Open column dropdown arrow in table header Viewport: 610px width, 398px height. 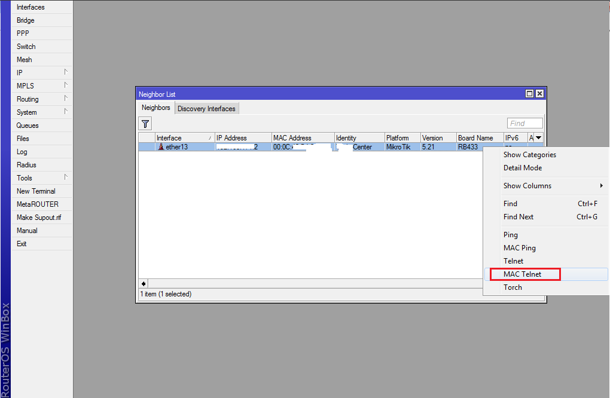(x=539, y=138)
